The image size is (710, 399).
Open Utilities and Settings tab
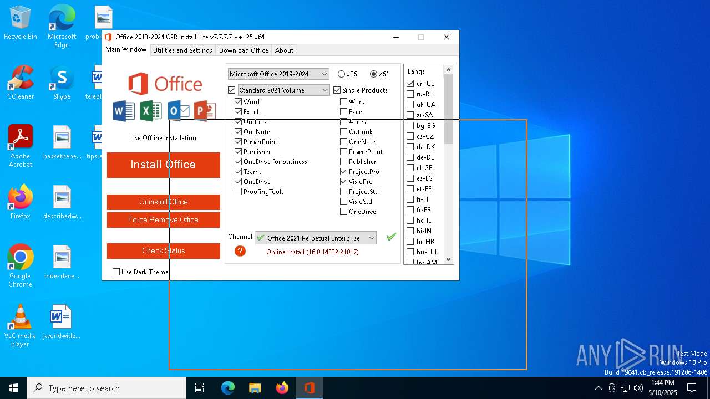[182, 50]
